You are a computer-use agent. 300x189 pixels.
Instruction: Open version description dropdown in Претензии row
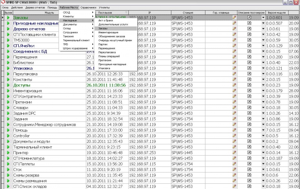point(263,102)
